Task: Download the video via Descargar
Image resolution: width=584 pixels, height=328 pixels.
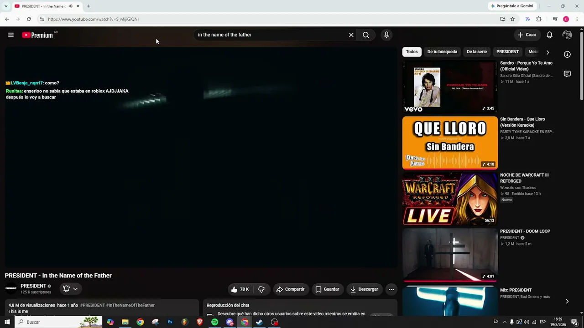Action: 364,289
